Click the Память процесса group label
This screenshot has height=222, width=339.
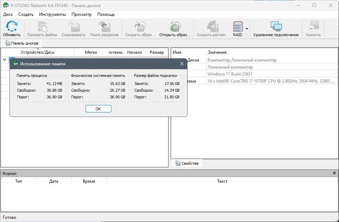pos(32,76)
